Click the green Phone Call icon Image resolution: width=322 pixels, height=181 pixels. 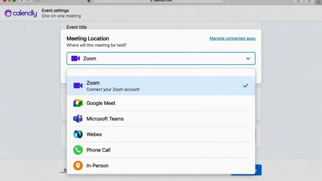[x=78, y=150]
